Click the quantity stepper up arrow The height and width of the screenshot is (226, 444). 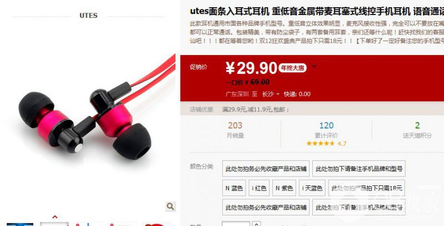pos(256,224)
